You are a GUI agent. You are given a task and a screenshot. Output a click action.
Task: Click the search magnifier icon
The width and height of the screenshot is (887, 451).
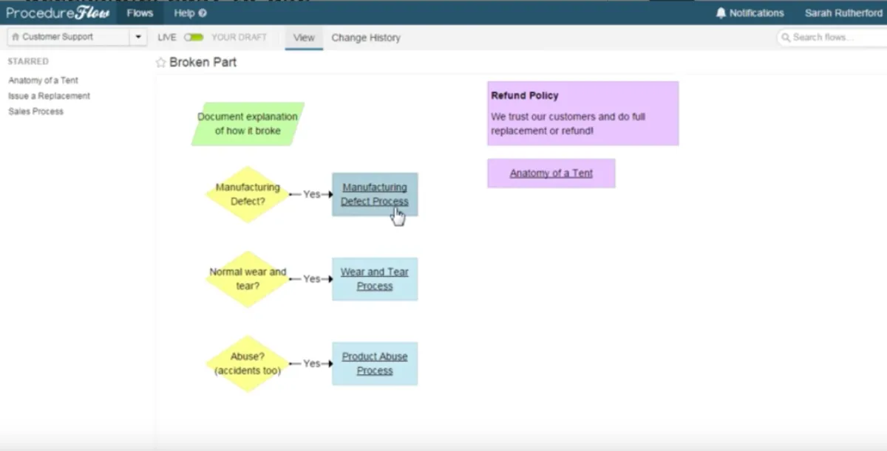(x=786, y=37)
